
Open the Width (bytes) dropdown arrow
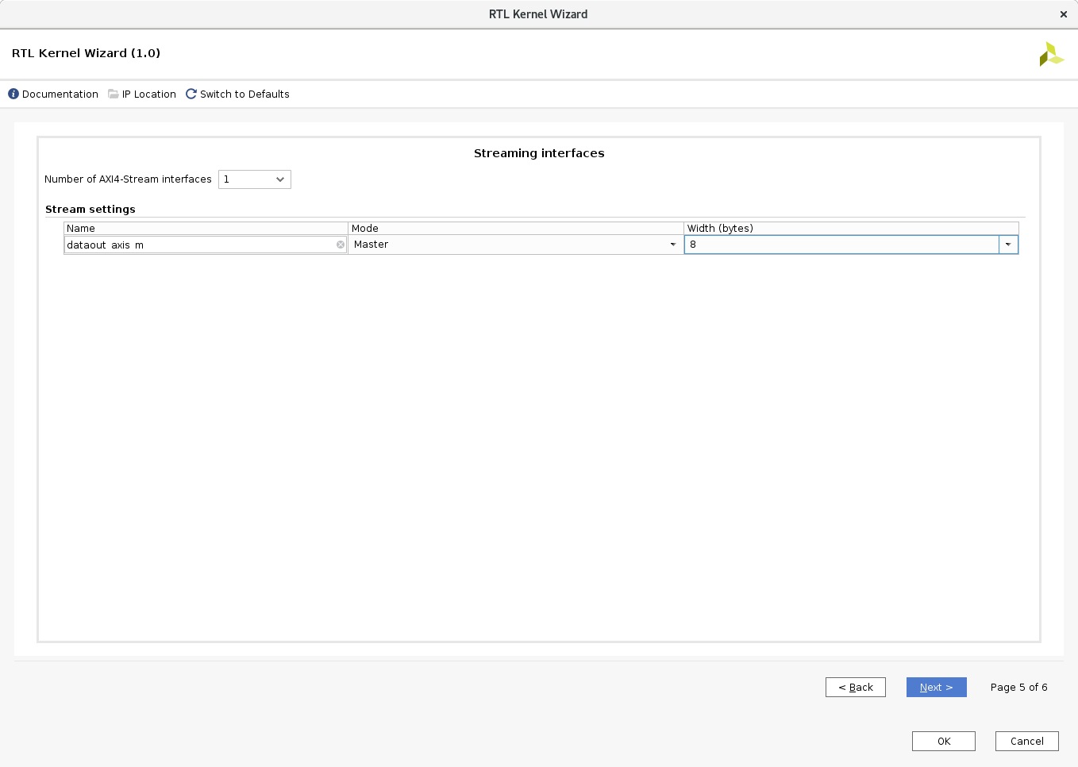pos(1008,245)
